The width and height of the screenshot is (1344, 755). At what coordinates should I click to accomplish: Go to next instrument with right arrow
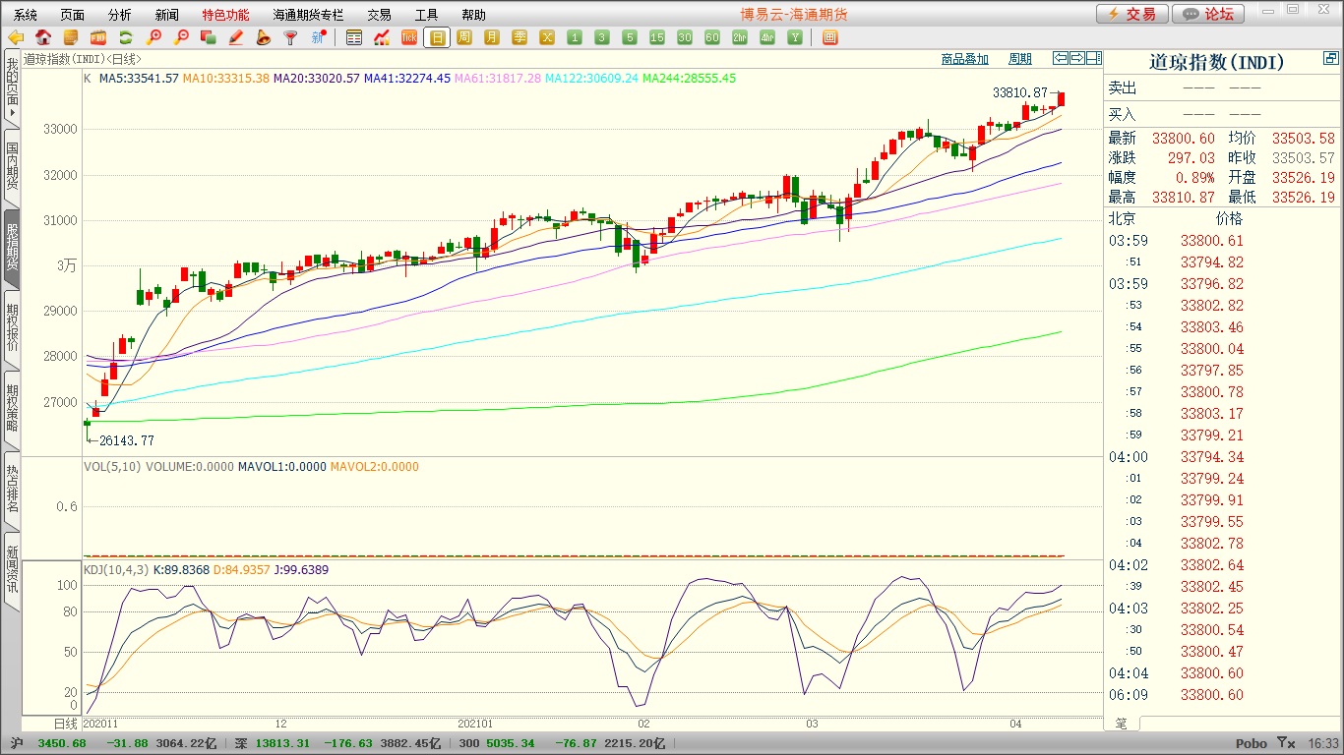[x=1076, y=58]
